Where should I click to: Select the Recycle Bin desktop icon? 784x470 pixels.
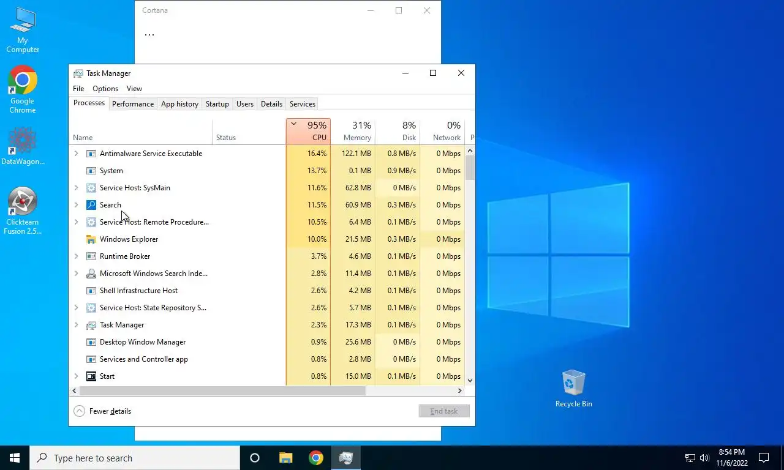coord(574,389)
